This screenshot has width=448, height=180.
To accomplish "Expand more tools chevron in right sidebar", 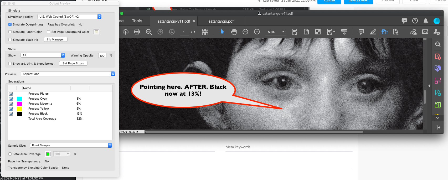I will click(x=438, y=118).
